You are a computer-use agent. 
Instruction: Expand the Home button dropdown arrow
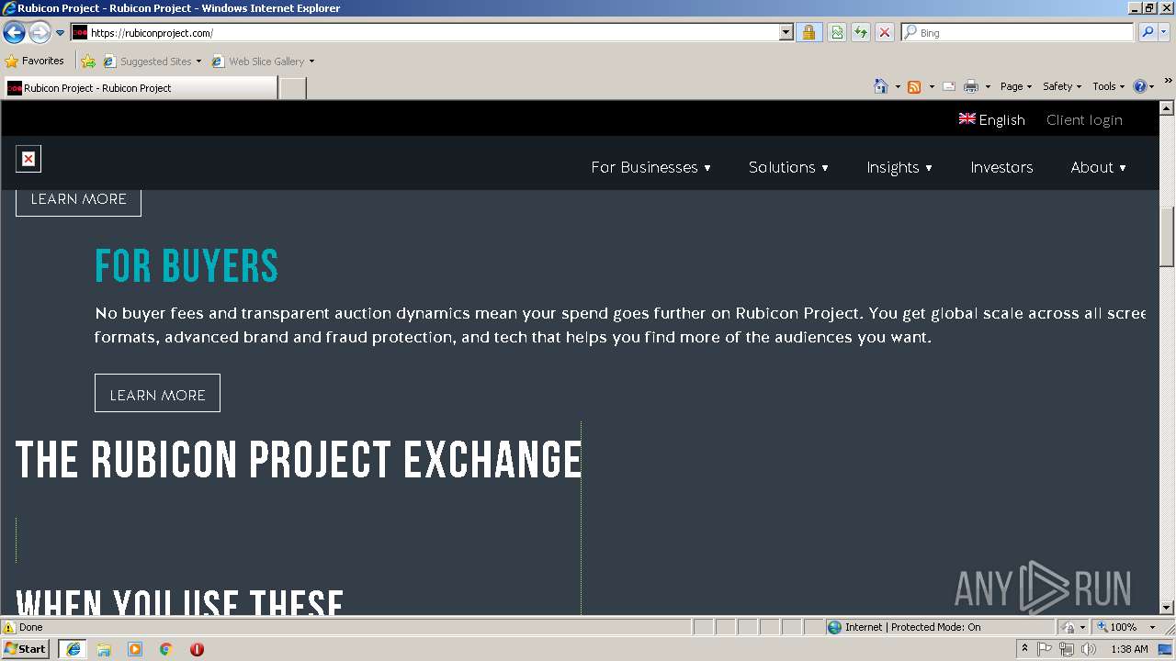pyautogui.click(x=898, y=86)
